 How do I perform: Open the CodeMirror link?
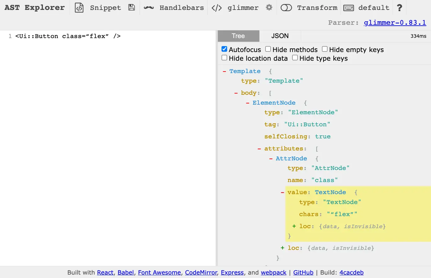click(201, 272)
